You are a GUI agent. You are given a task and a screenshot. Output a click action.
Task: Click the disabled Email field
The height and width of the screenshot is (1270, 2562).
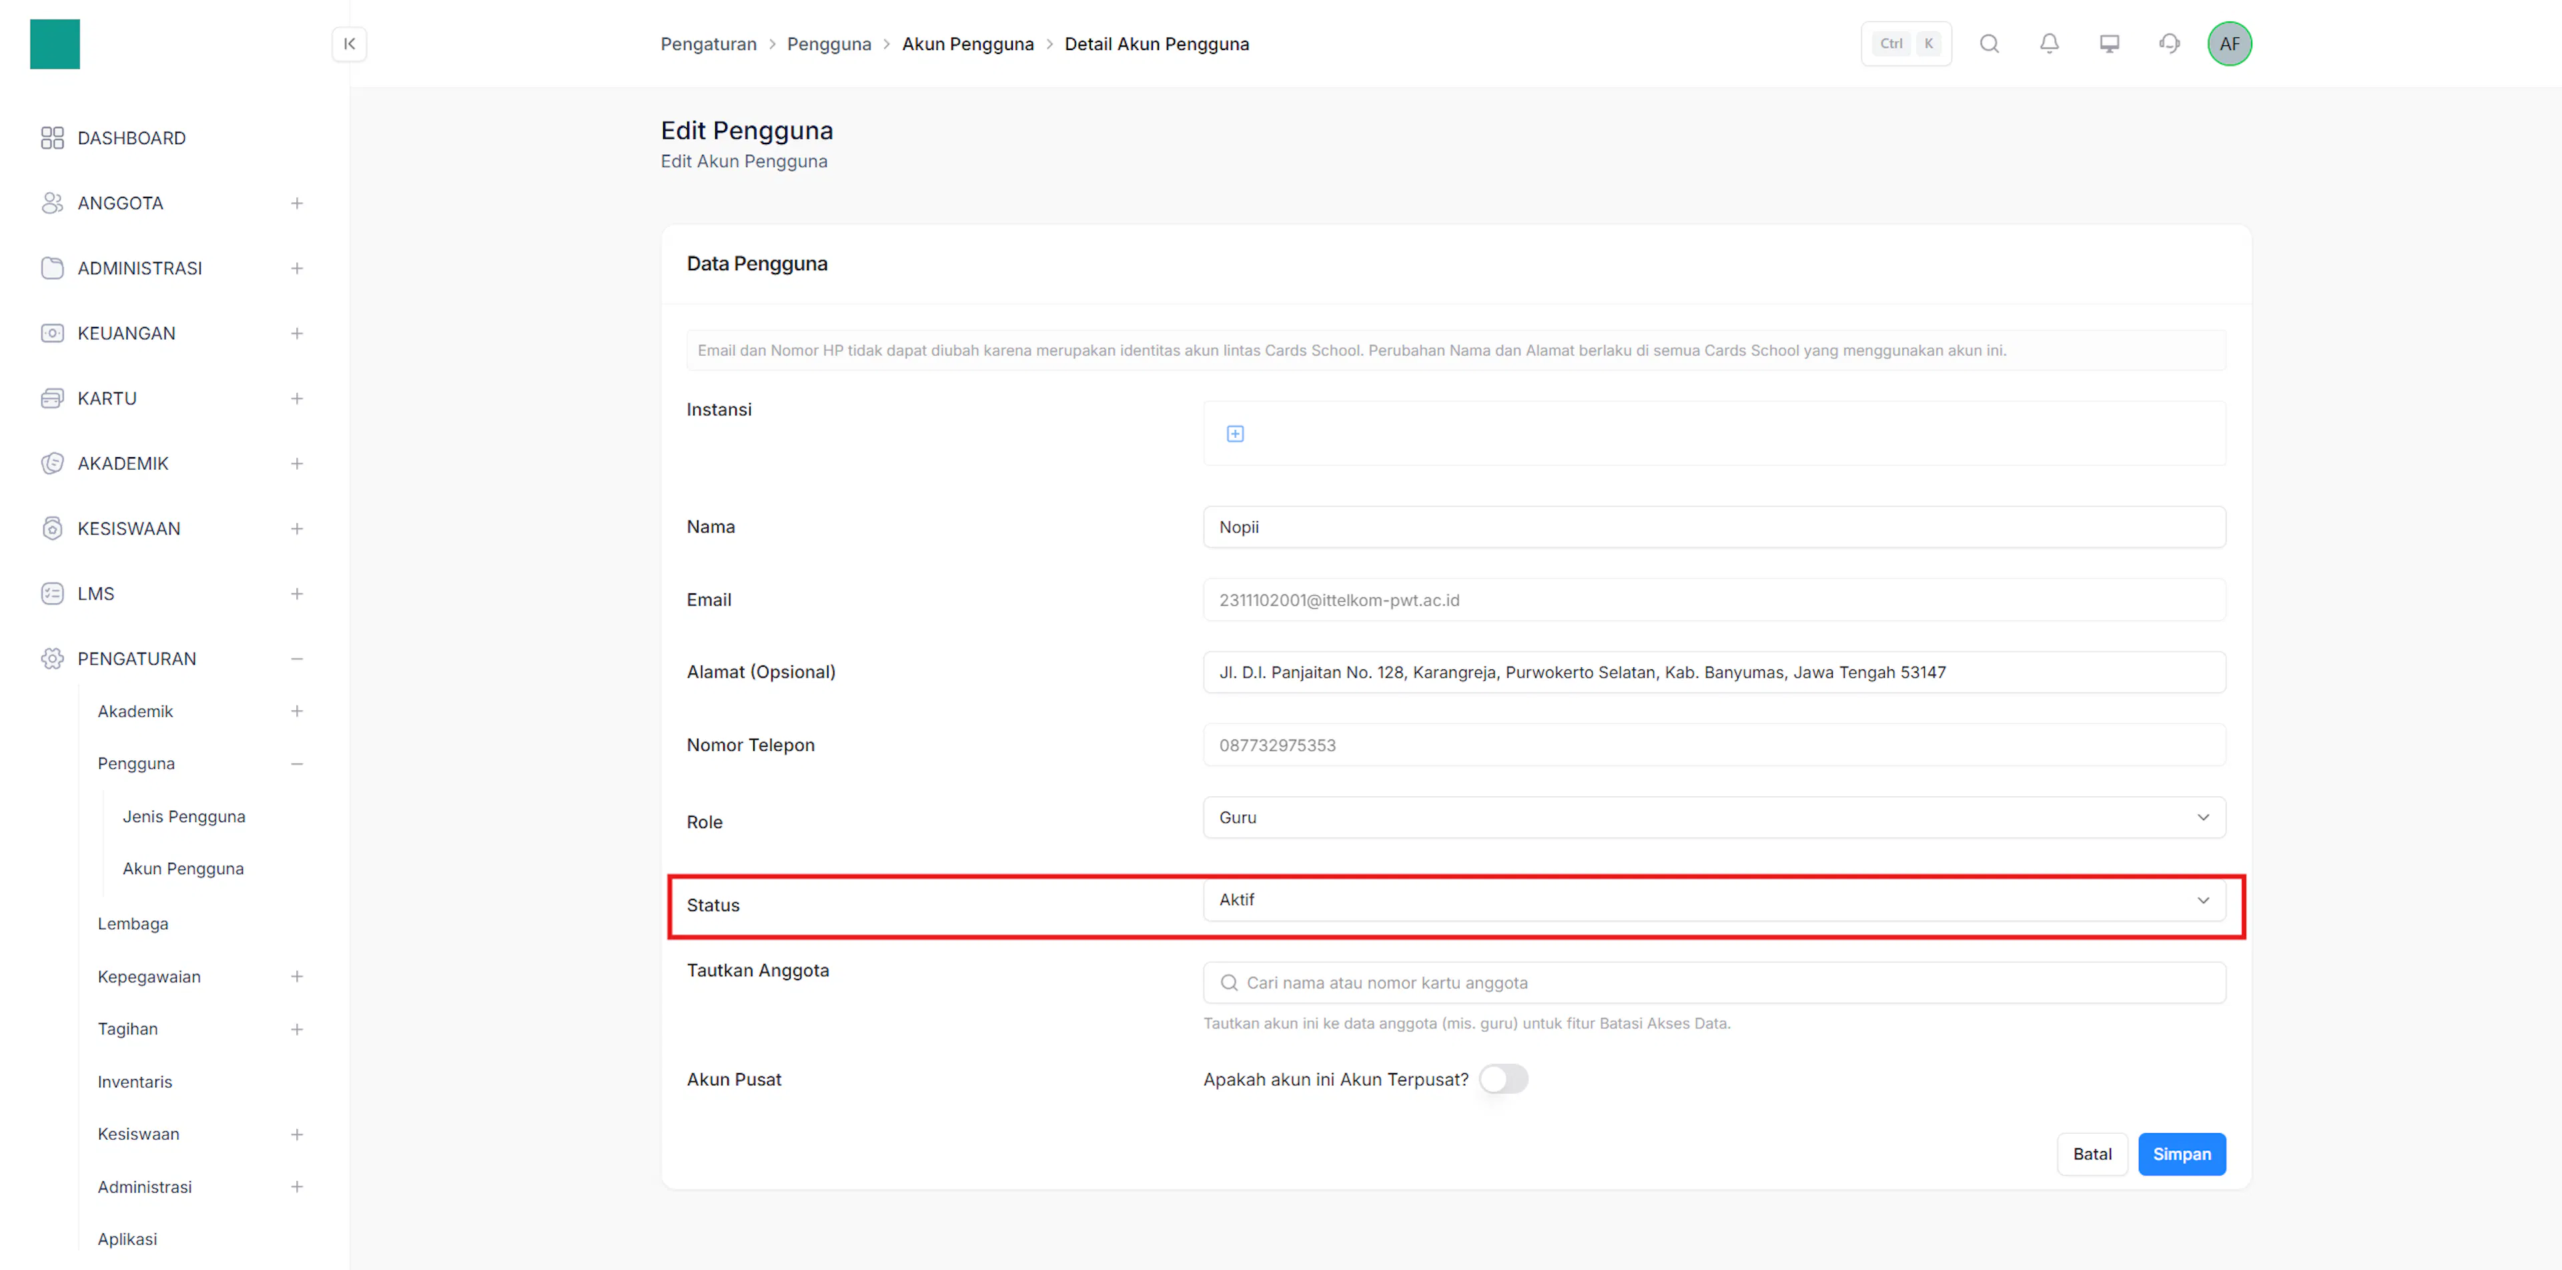1713,600
